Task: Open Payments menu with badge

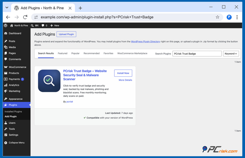Action: coord(16,79)
